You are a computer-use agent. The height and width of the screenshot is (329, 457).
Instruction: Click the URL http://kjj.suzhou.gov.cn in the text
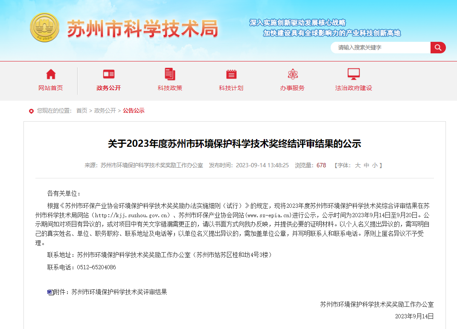point(132,215)
